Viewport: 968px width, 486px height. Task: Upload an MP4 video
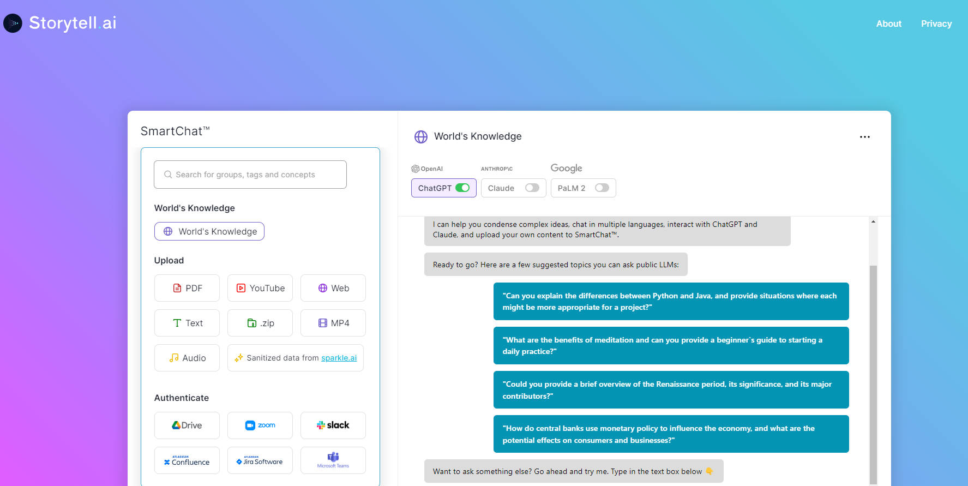[333, 323]
